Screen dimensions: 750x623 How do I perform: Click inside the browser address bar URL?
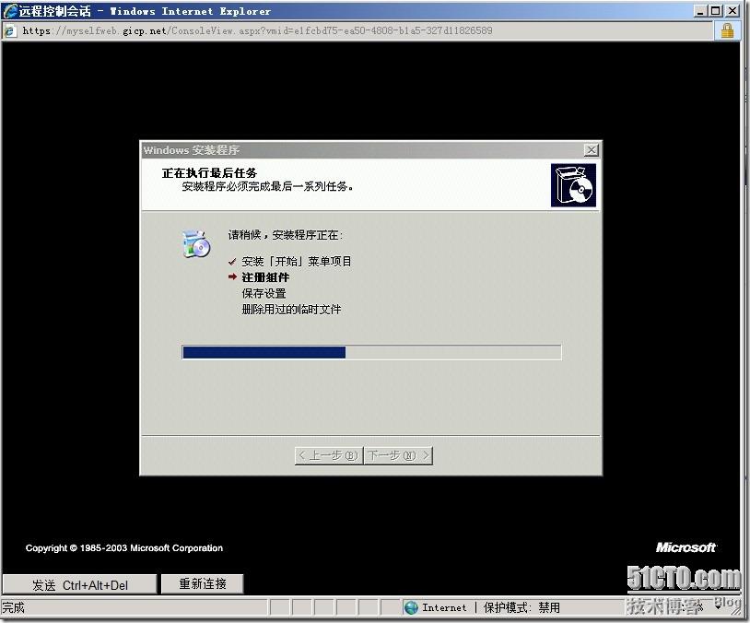pyautogui.click(x=184, y=30)
